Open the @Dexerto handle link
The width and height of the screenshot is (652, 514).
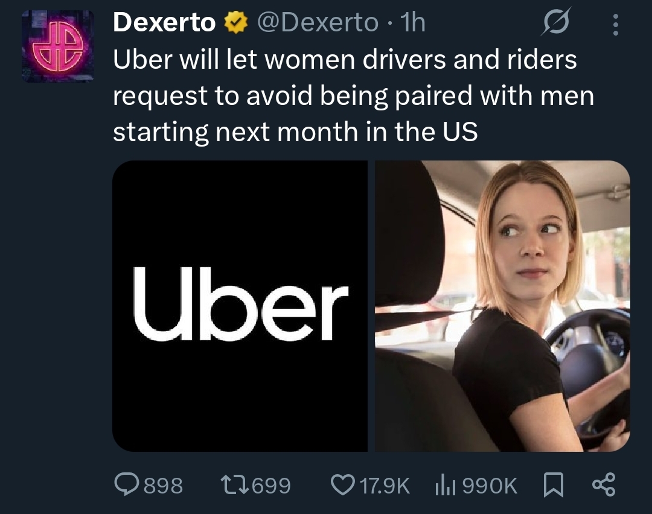[x=318, y=22]
